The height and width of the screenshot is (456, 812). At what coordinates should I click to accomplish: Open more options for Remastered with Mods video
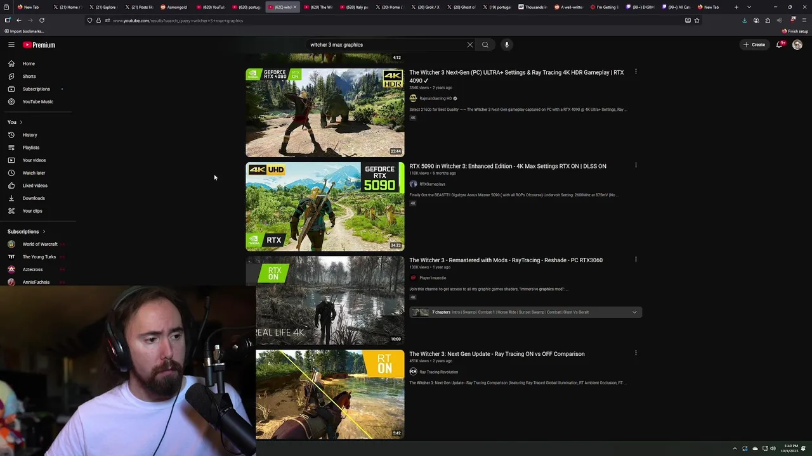tap(636, 259)
